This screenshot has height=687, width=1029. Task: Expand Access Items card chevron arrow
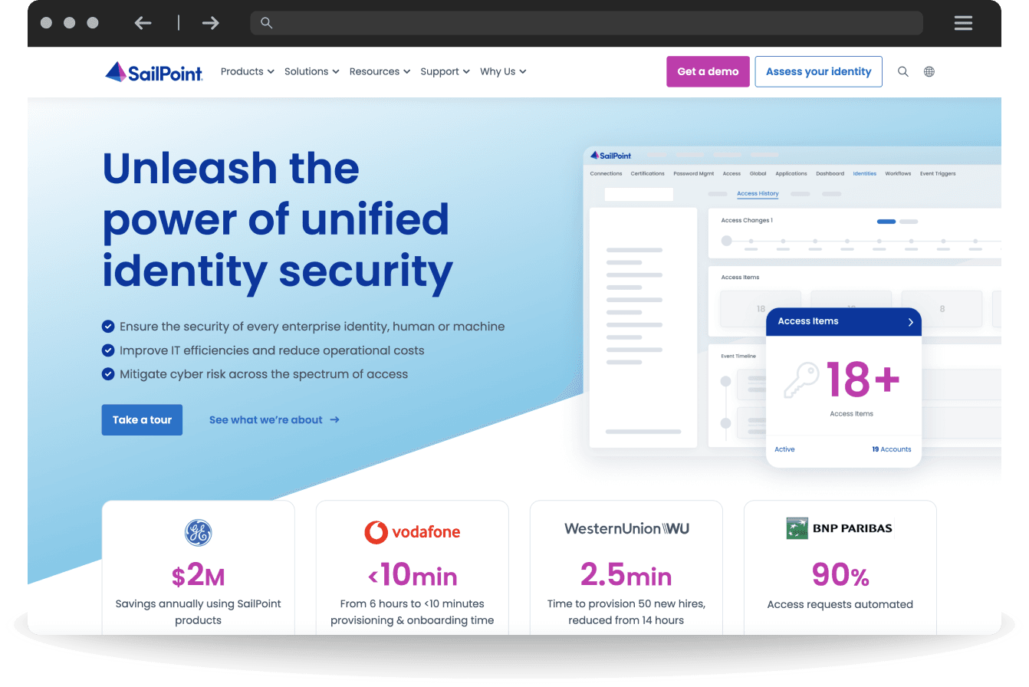click(910, 322)
